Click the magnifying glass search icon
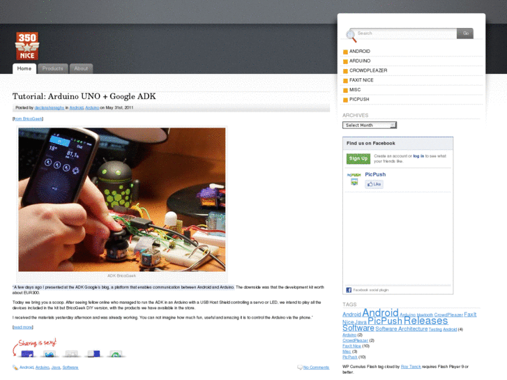 point(351,36)
